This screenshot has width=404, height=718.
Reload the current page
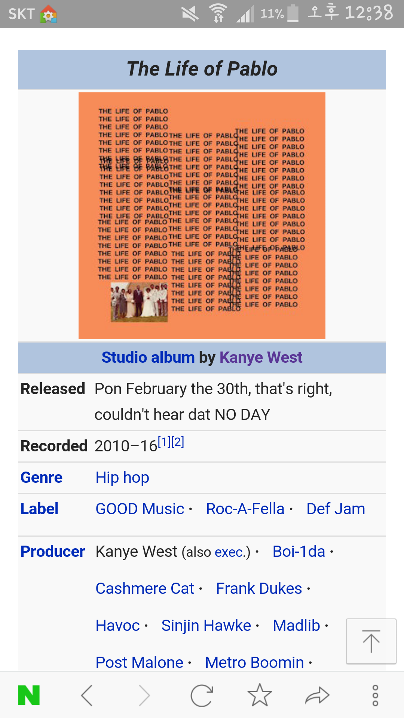pyautogui.click(x=202, y=695)
